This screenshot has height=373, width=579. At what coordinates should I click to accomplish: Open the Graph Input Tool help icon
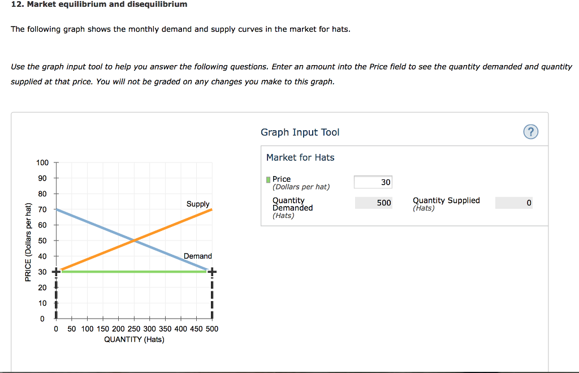click(530, 132)
